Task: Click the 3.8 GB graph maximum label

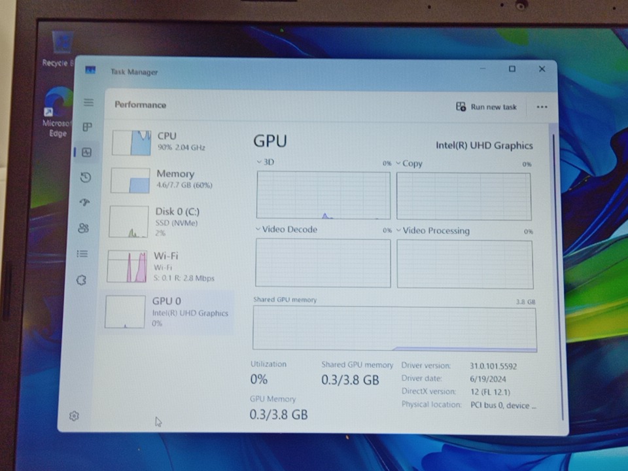Action: tap(525, 302)
